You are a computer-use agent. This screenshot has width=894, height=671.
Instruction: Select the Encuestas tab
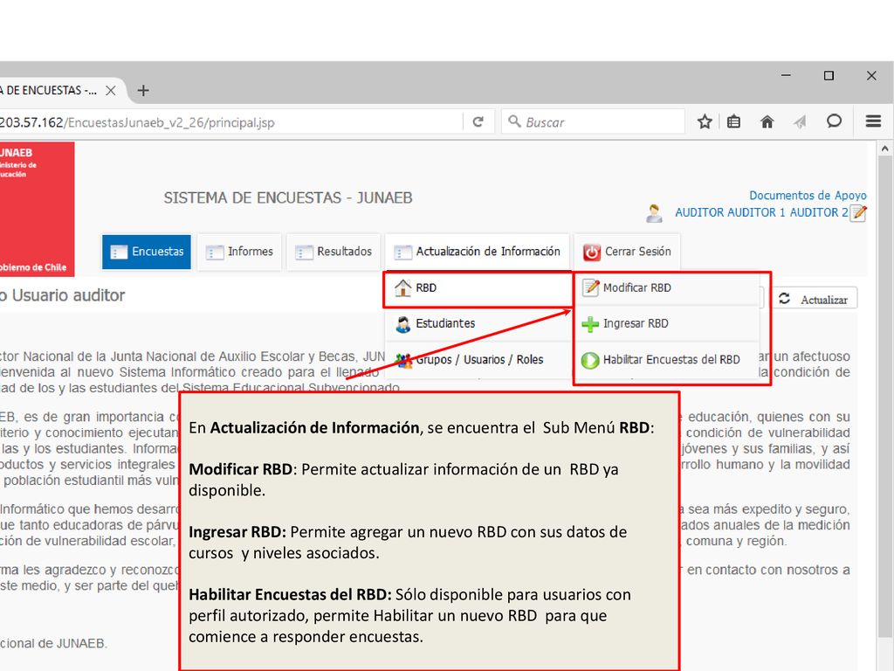tap(147, 252)
